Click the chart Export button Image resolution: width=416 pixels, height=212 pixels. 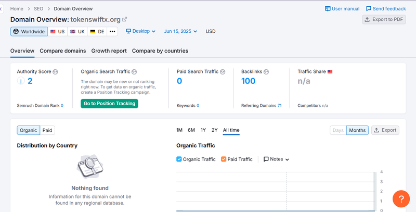(385, 130)
